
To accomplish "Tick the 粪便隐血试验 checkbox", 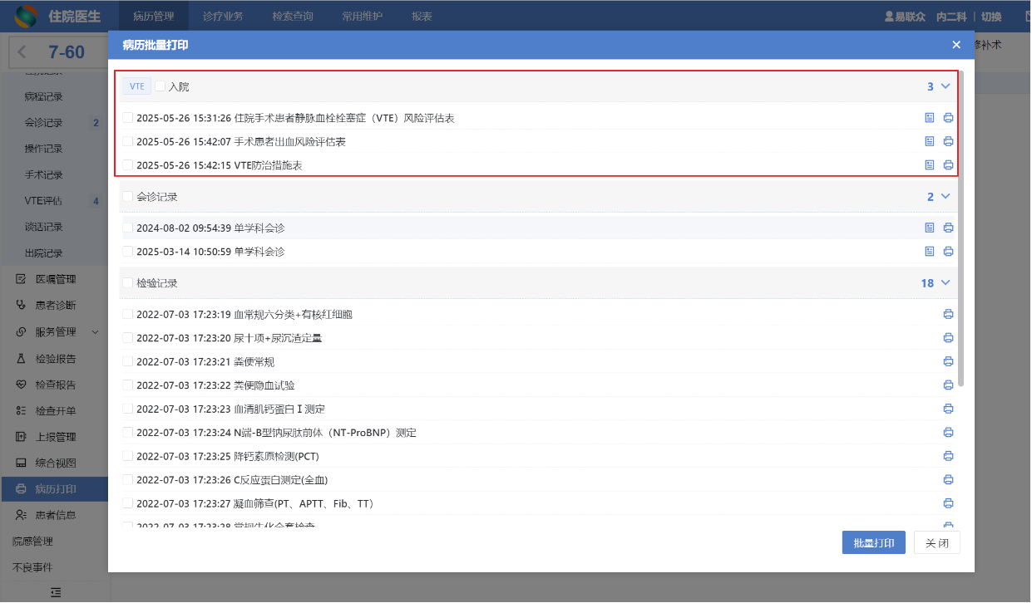I will [x=127, y=385].
